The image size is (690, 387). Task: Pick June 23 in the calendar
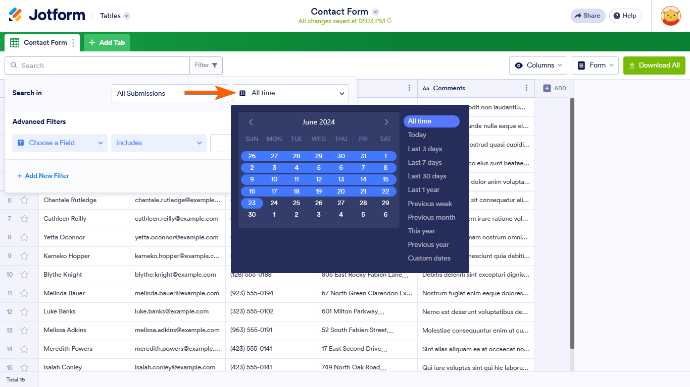coord(252,203)
